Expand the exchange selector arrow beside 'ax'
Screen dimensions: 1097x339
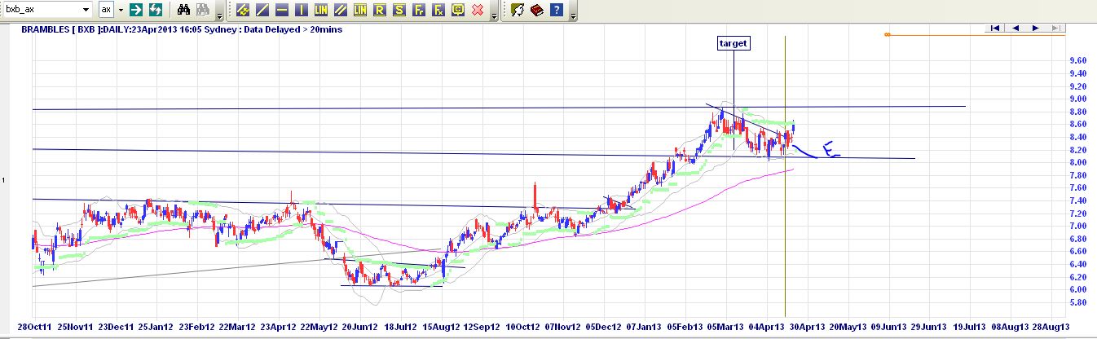pyautogui.click(x=121, y=10)
